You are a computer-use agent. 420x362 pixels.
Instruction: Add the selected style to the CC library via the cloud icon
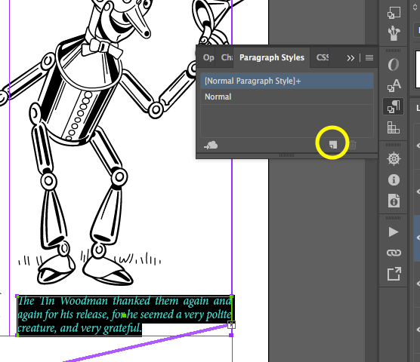pyautogui.click(x=211, y=145)
